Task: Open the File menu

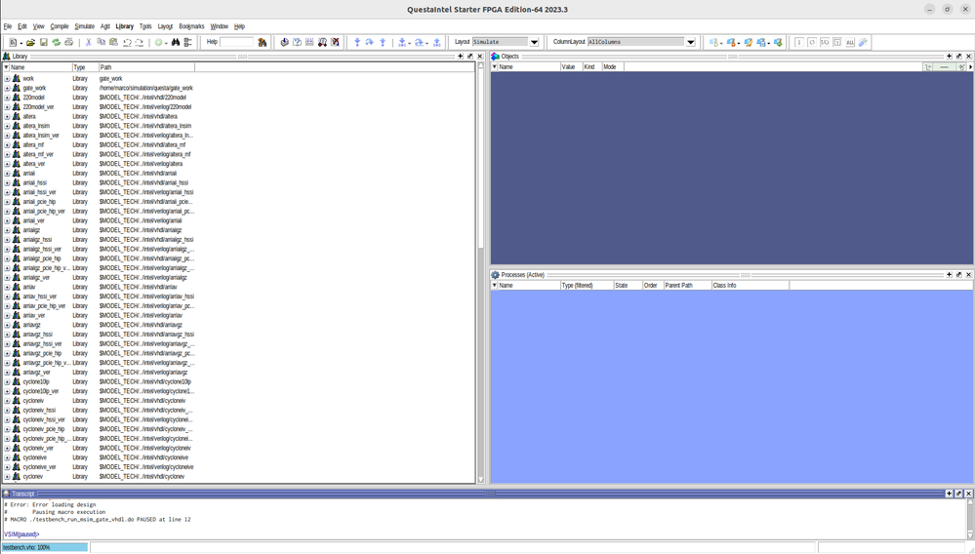Action: 8,26
